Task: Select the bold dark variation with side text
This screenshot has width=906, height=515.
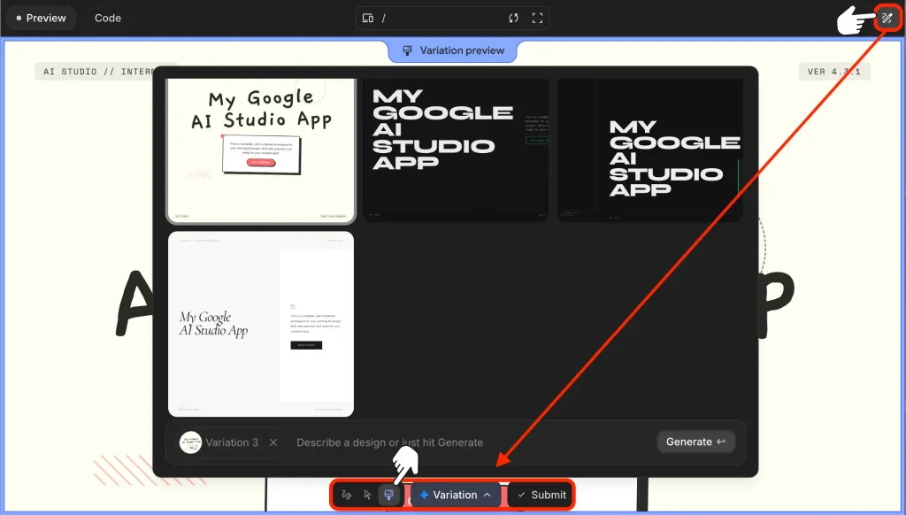Action: 456,150
